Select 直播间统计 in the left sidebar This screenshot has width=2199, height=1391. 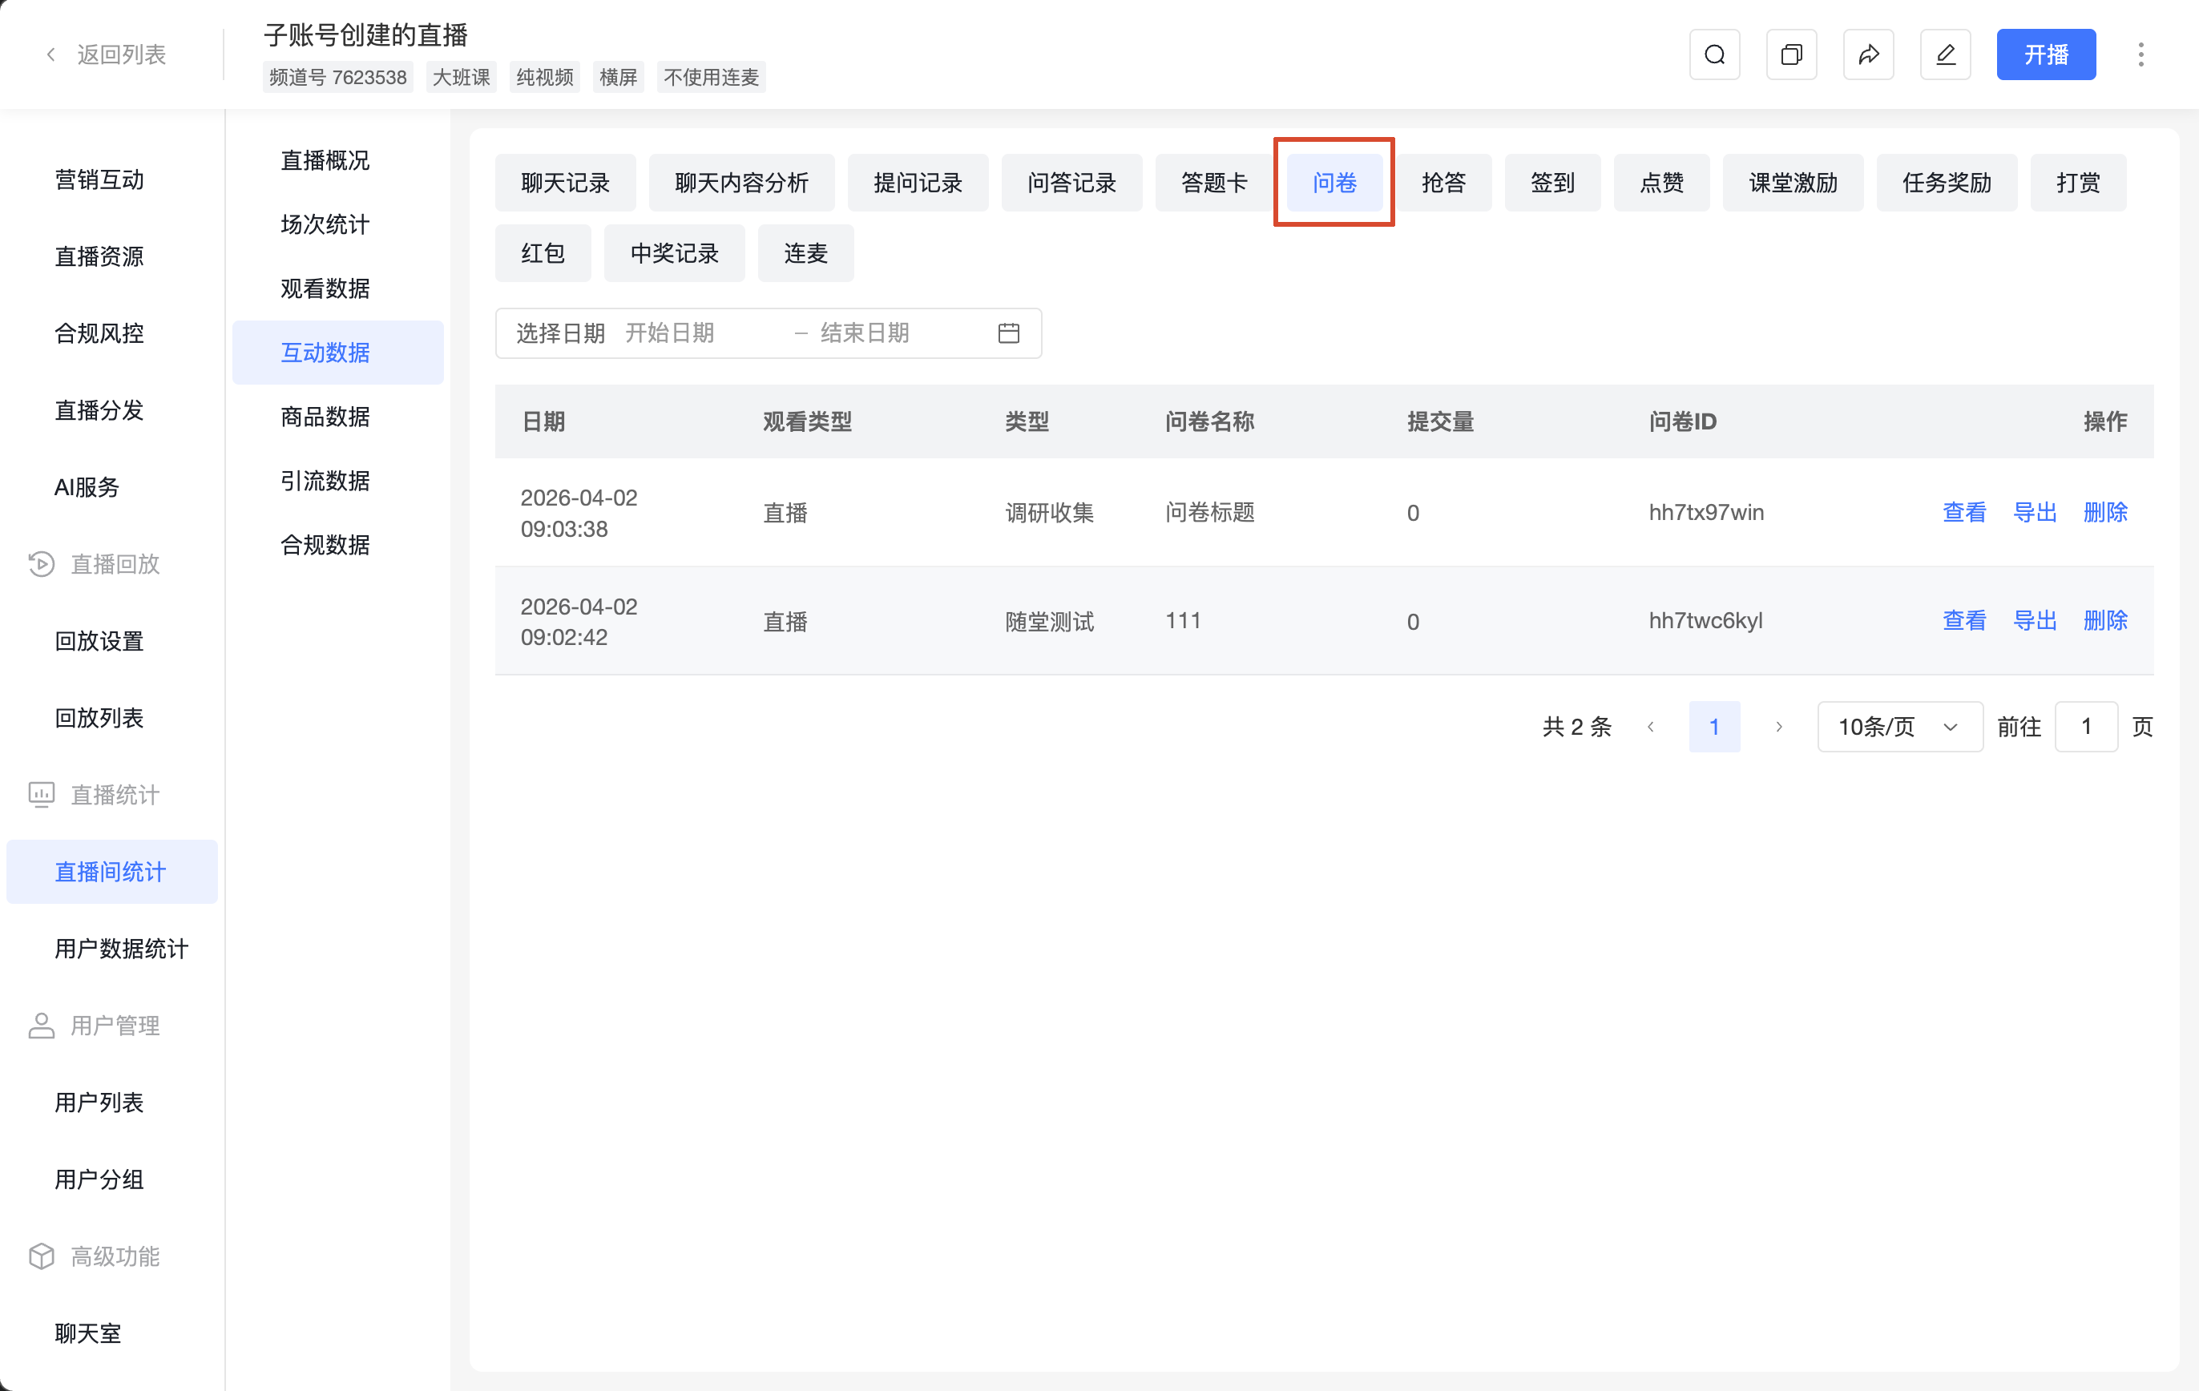pos(111,873)
